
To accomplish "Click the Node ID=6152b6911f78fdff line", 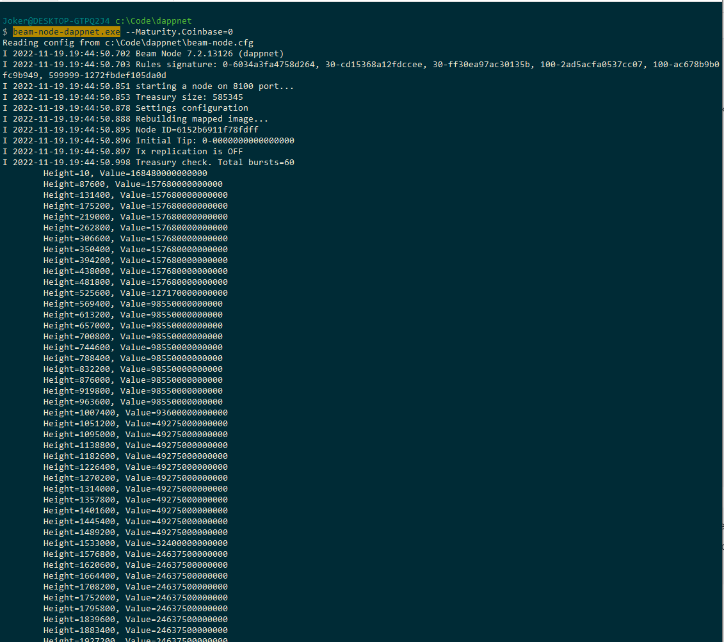I will click(x=197, y=129).
